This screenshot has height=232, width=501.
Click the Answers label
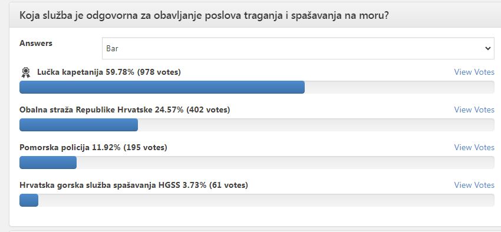point(36,44)
